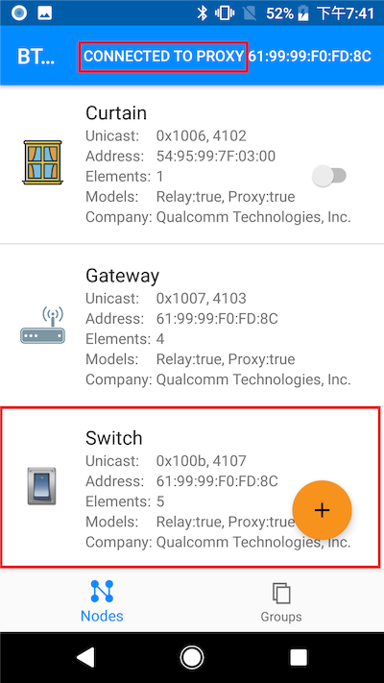
Task: Tap the recent apps square button
Action: (299, 657)
